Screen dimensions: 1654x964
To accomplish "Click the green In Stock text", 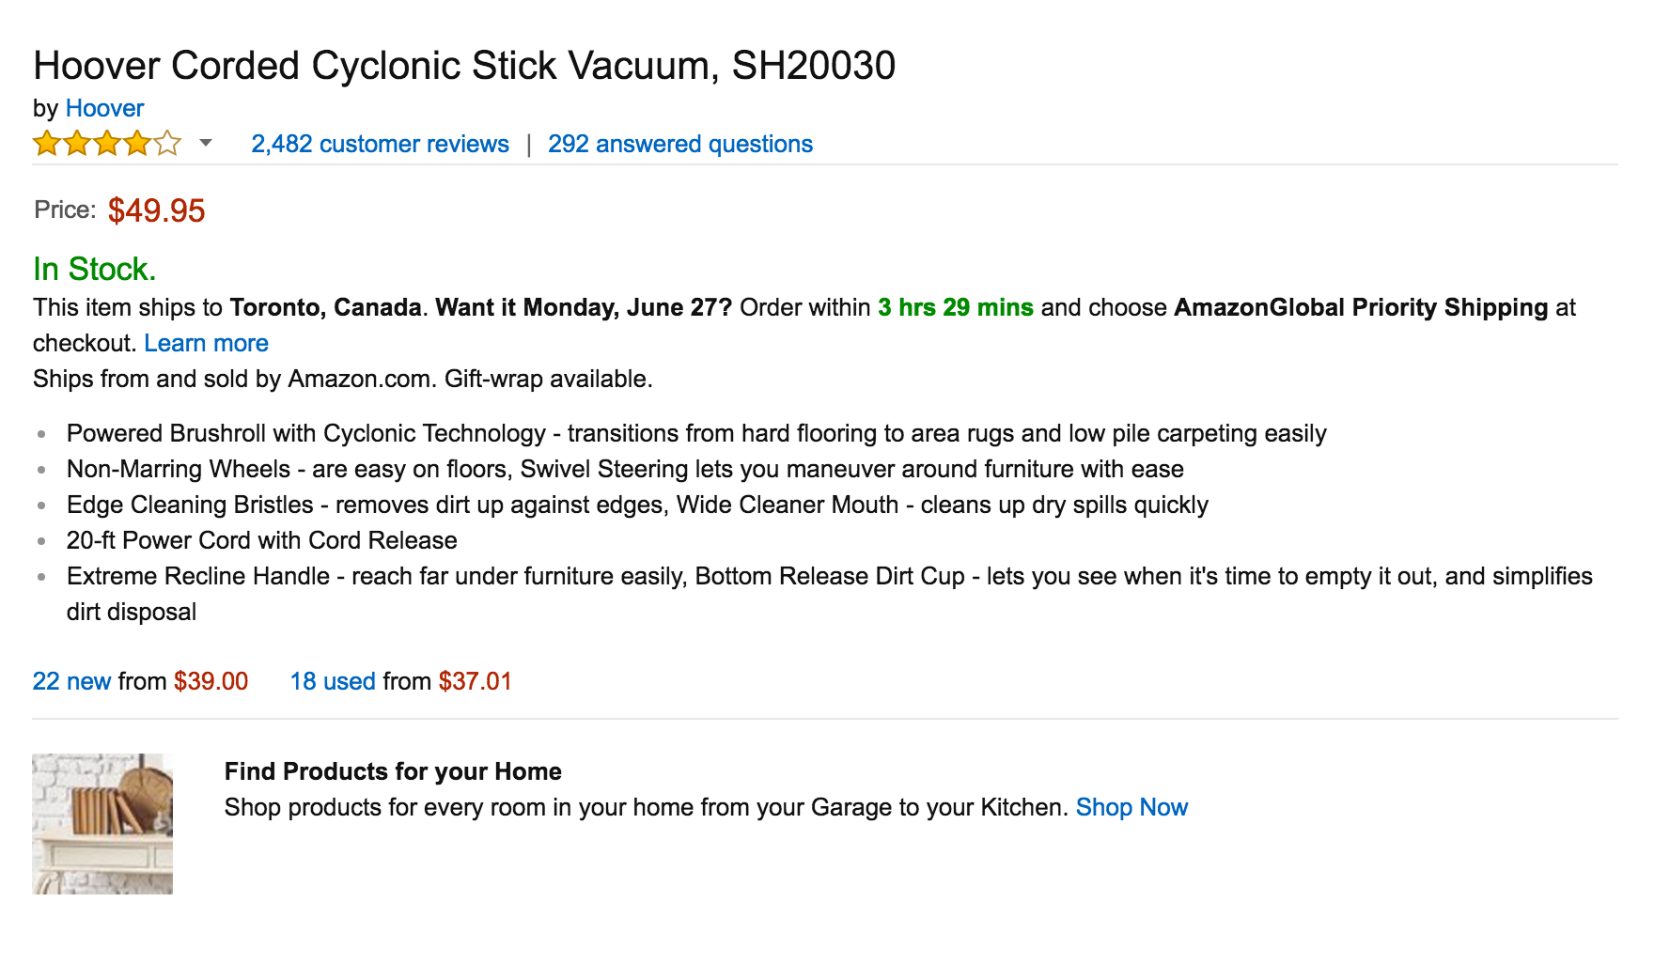I will coord(94,269).
